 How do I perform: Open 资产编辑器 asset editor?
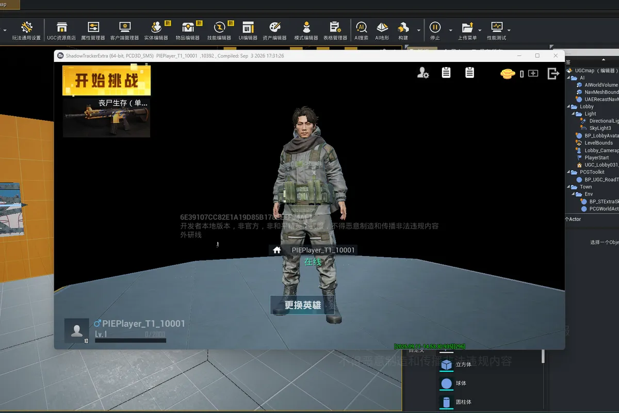coord(274,31)
